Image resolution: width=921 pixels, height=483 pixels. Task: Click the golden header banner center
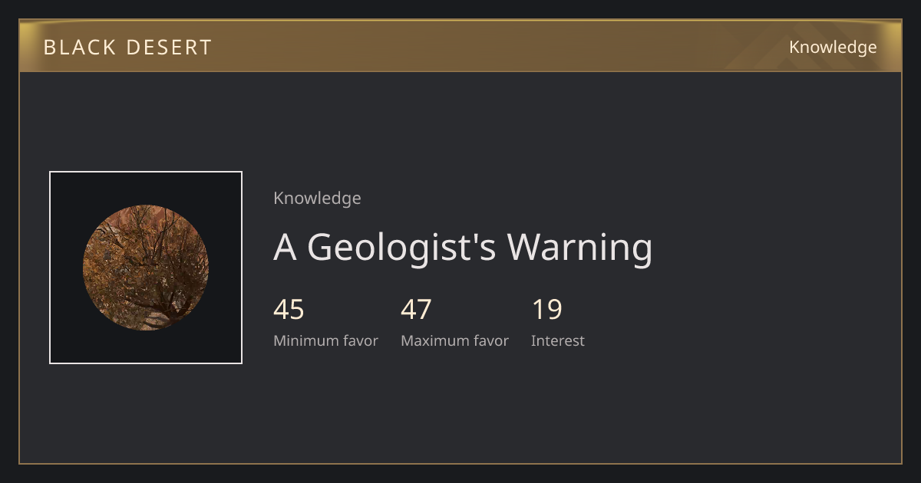[460, 46]
